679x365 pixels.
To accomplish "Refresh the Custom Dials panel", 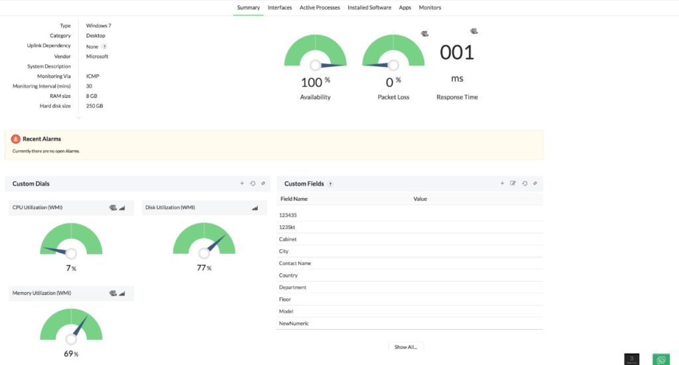I will tap(253, 183).
